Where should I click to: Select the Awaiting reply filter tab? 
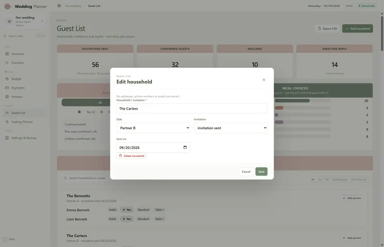pyautogui.click(x=340, y=180)
